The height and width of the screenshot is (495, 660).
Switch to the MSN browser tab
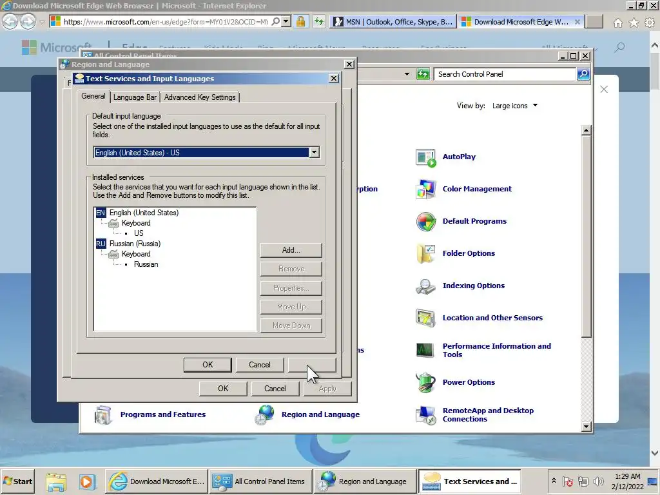click(x=393, y=22)
